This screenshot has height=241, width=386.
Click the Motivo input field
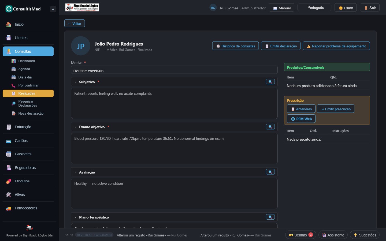(174, 70)
